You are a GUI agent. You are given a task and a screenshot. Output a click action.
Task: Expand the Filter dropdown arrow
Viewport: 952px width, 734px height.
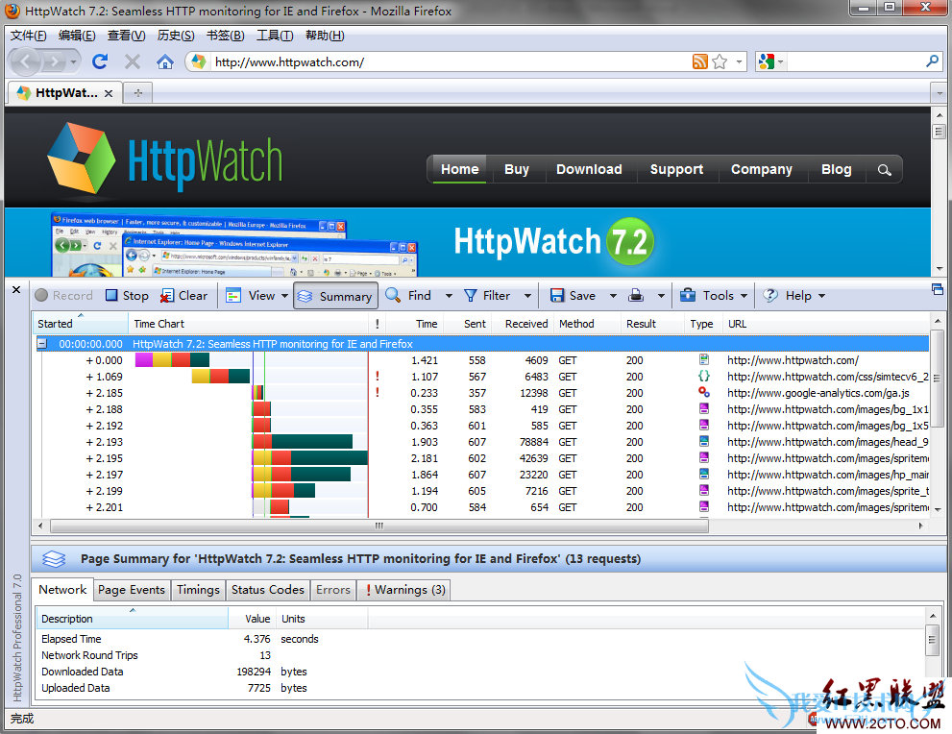[527, 296]
